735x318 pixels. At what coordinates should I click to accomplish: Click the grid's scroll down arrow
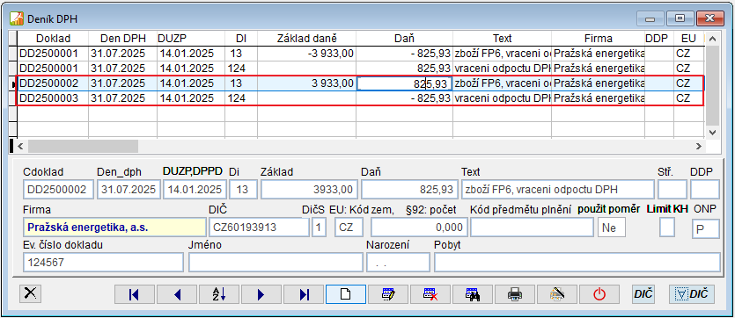click(712, 133)
